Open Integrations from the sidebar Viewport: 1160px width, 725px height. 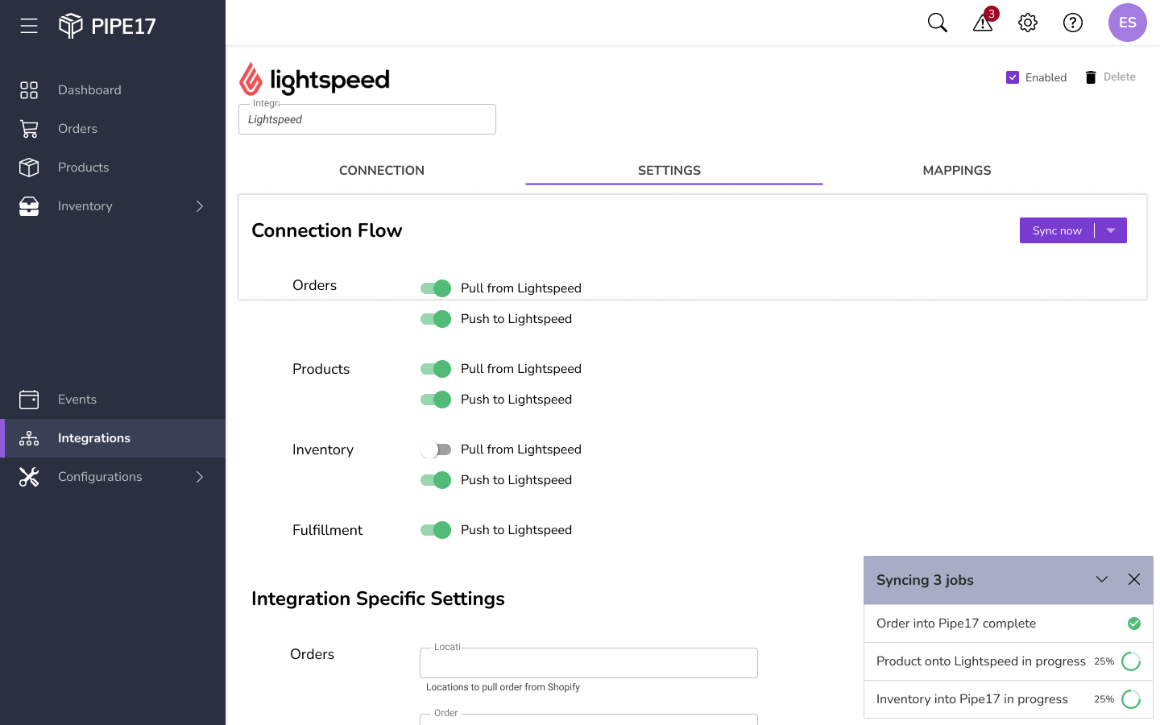(94, 438)
